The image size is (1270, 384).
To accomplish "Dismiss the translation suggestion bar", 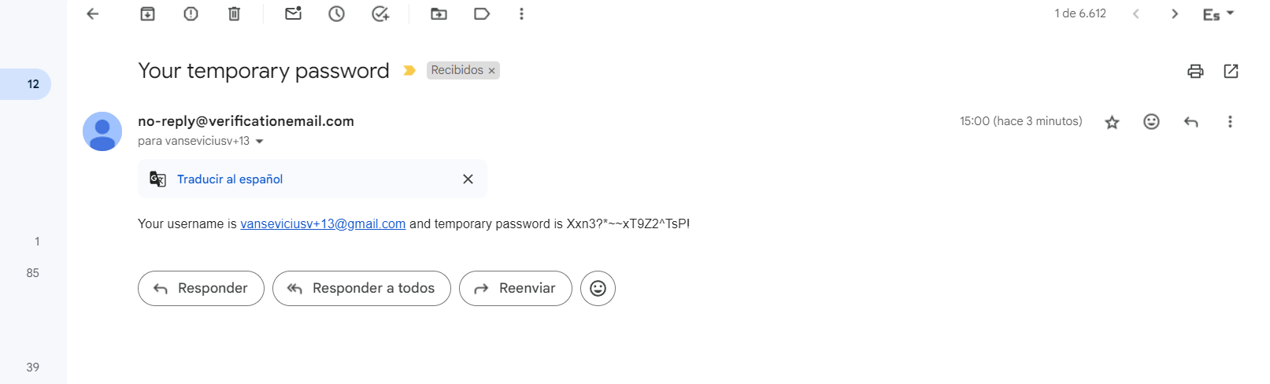I will (x=468, y=179).
